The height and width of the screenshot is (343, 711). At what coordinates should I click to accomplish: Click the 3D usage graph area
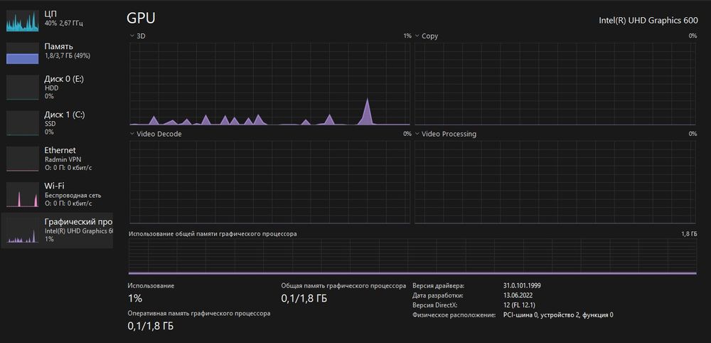click(x=269, y=84)
